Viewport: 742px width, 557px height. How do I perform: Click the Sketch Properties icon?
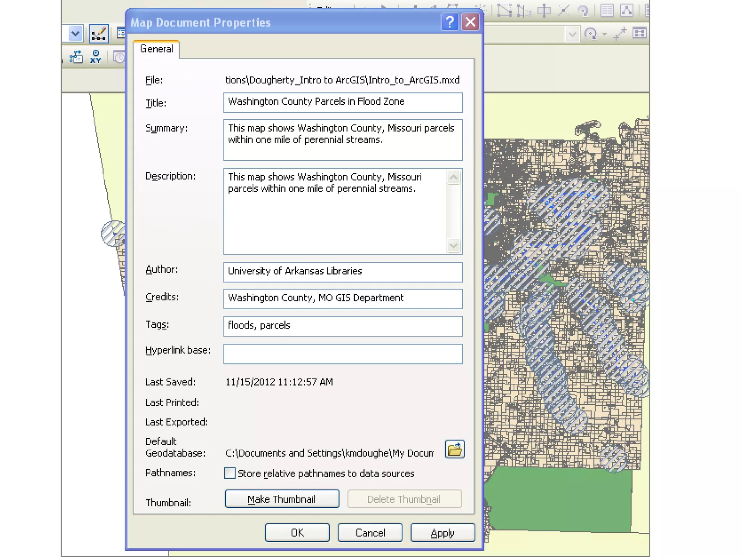tap(627, 10)
